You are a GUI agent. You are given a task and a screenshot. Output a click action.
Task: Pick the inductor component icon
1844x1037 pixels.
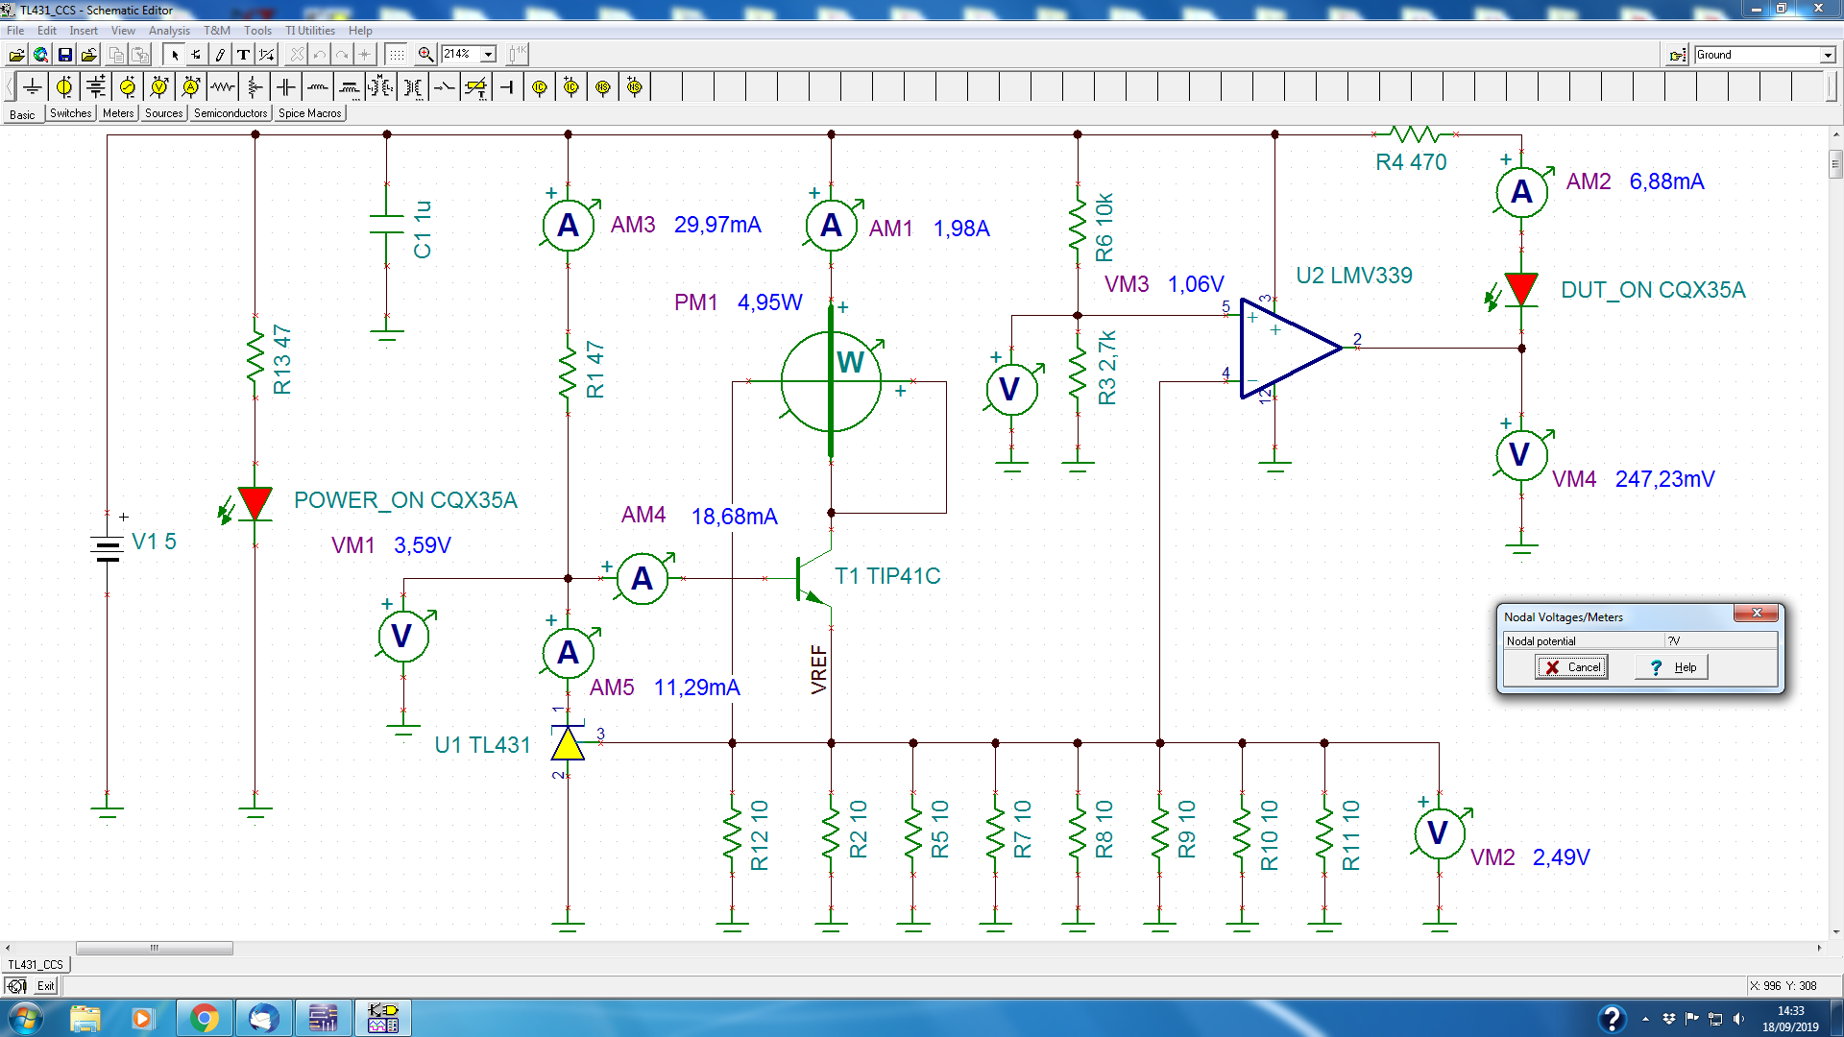point(318,87)
